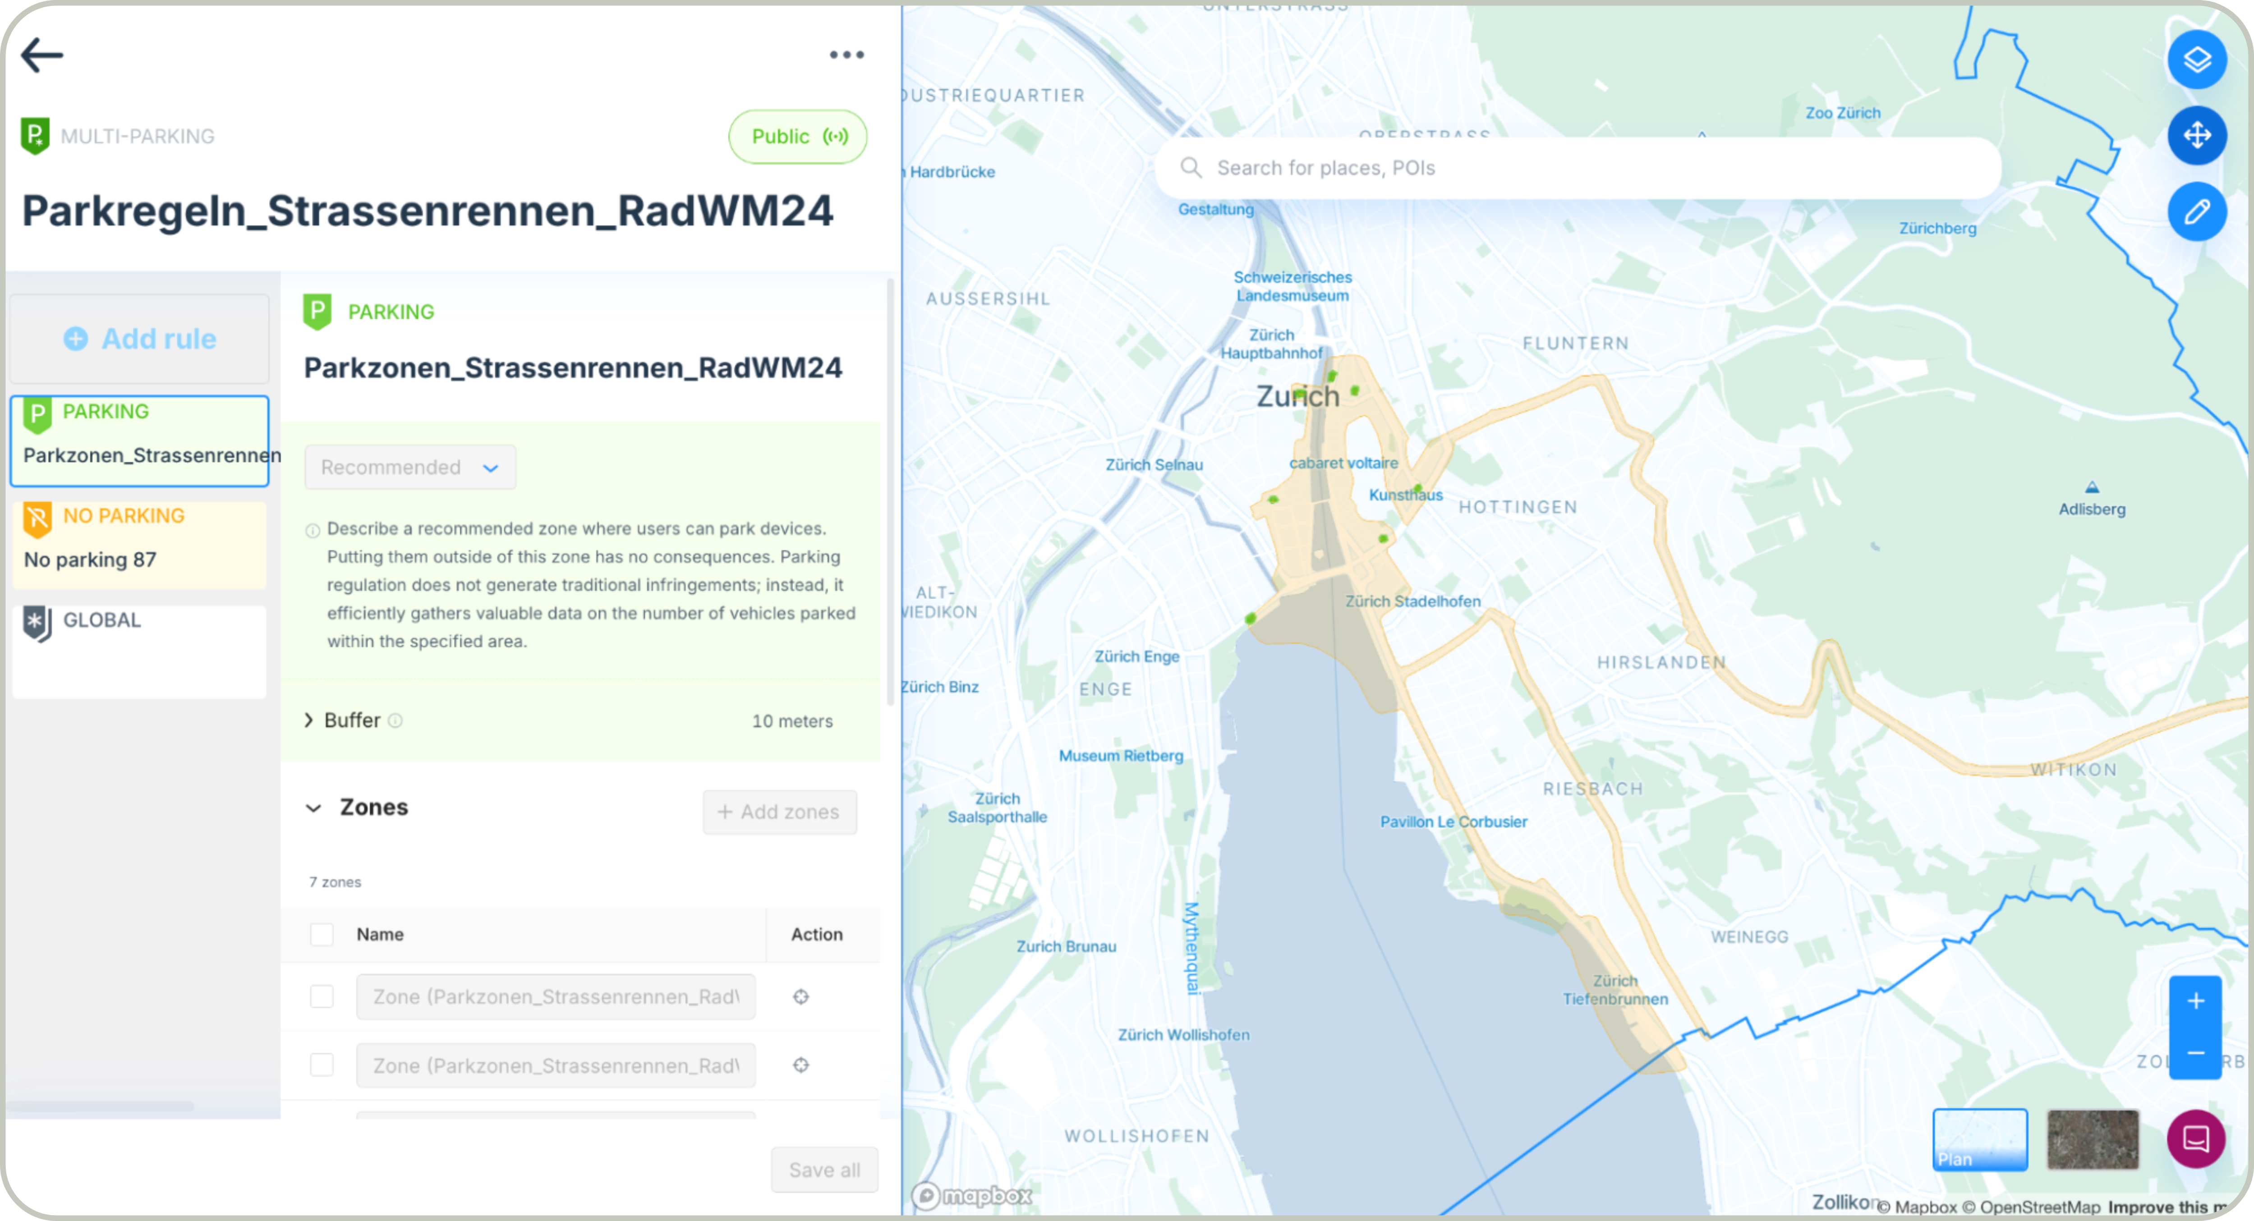The height and width of the screenshot is (1221, 2254).
Task: Click the Add zones button
Action: (x=779, y=812)
